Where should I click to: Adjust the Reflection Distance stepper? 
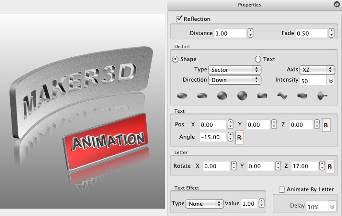click(x=250, y=33)
